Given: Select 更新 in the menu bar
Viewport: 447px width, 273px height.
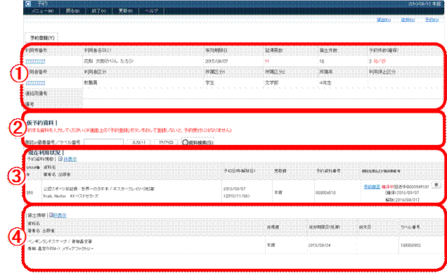Looking at the screenshot, I should (125, 11).
